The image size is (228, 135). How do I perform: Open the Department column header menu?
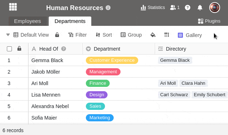point(119,49)
